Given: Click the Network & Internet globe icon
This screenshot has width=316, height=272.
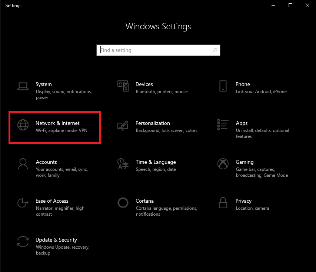Looking at the screenshot, I should [23, 125].
